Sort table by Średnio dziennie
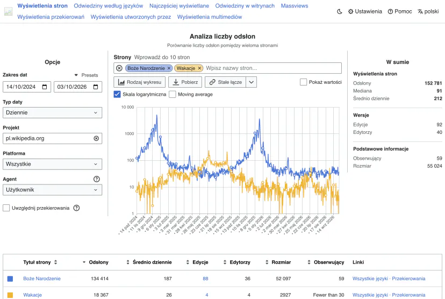The width and height of the screenshot is (445, 299). tap(149, 262)
